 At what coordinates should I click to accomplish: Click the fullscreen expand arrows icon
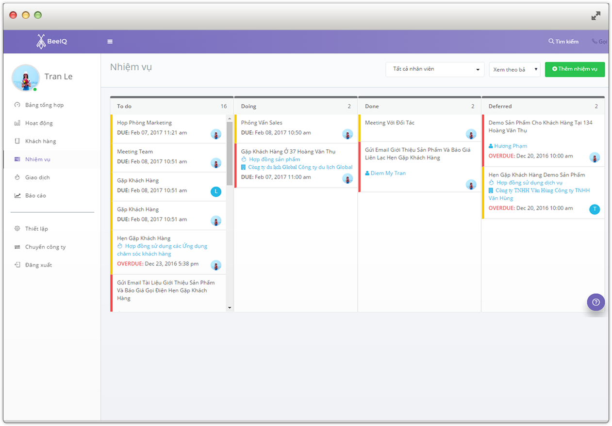(595, 16)
